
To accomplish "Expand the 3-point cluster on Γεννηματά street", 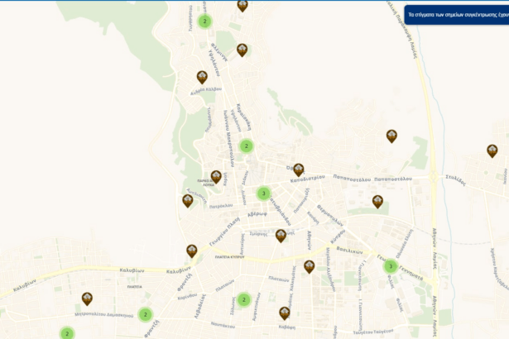I will pyautogui.click(x=391, y=266).
